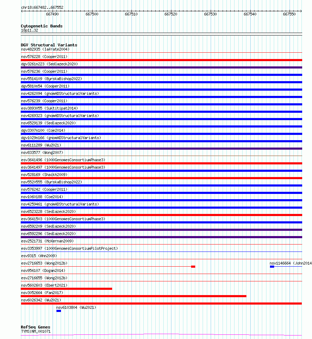Viewport: 312px width, 339px height.
Task: Click nsv4262094 (gnomADStructuralVariants) label
Action: point(60,93)
